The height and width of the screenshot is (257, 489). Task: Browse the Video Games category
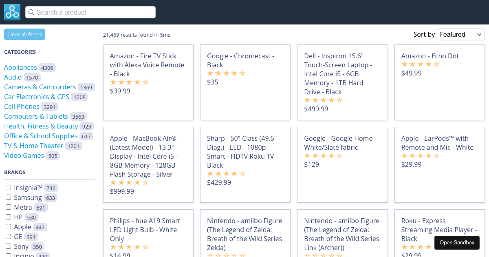pos(23,155)
